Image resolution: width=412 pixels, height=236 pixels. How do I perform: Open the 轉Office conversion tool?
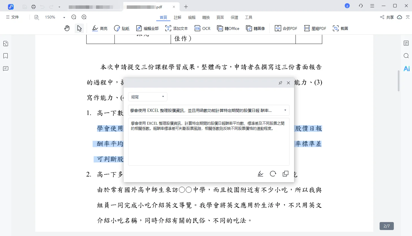[228, 28]
